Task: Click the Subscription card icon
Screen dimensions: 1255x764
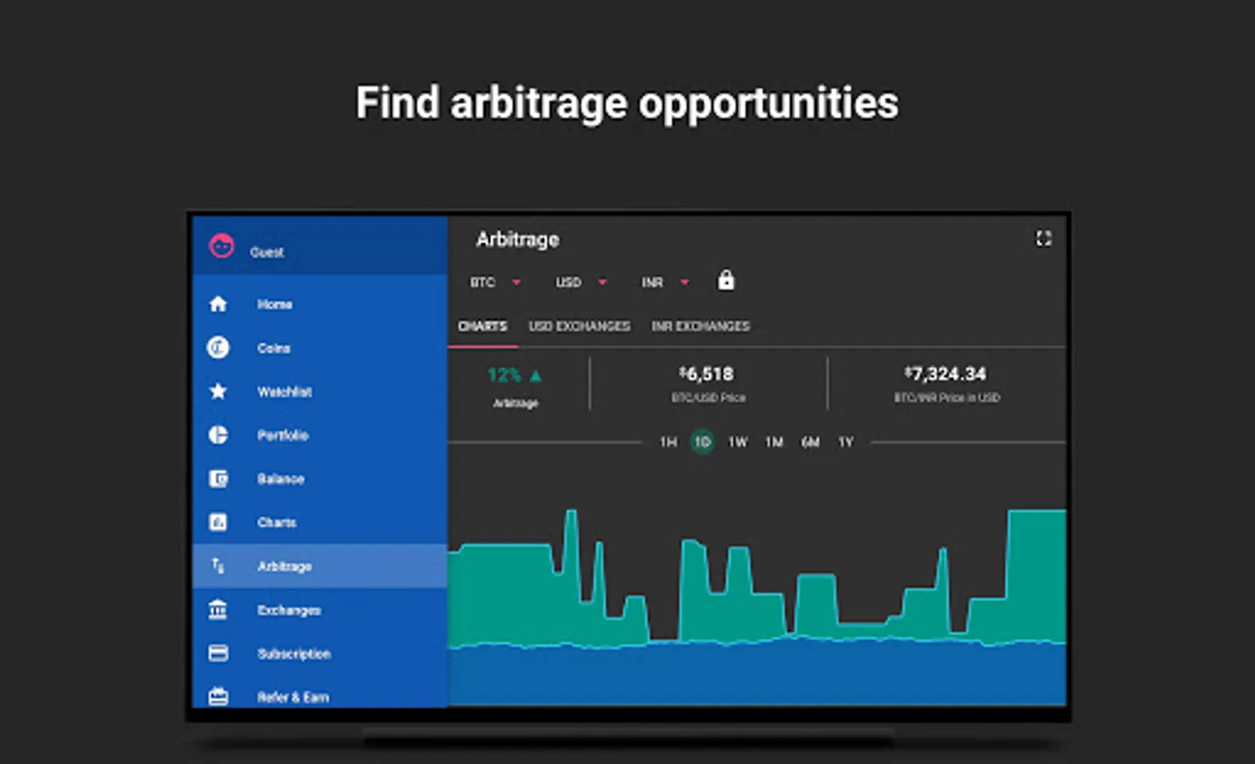Action: click(218, 653)
